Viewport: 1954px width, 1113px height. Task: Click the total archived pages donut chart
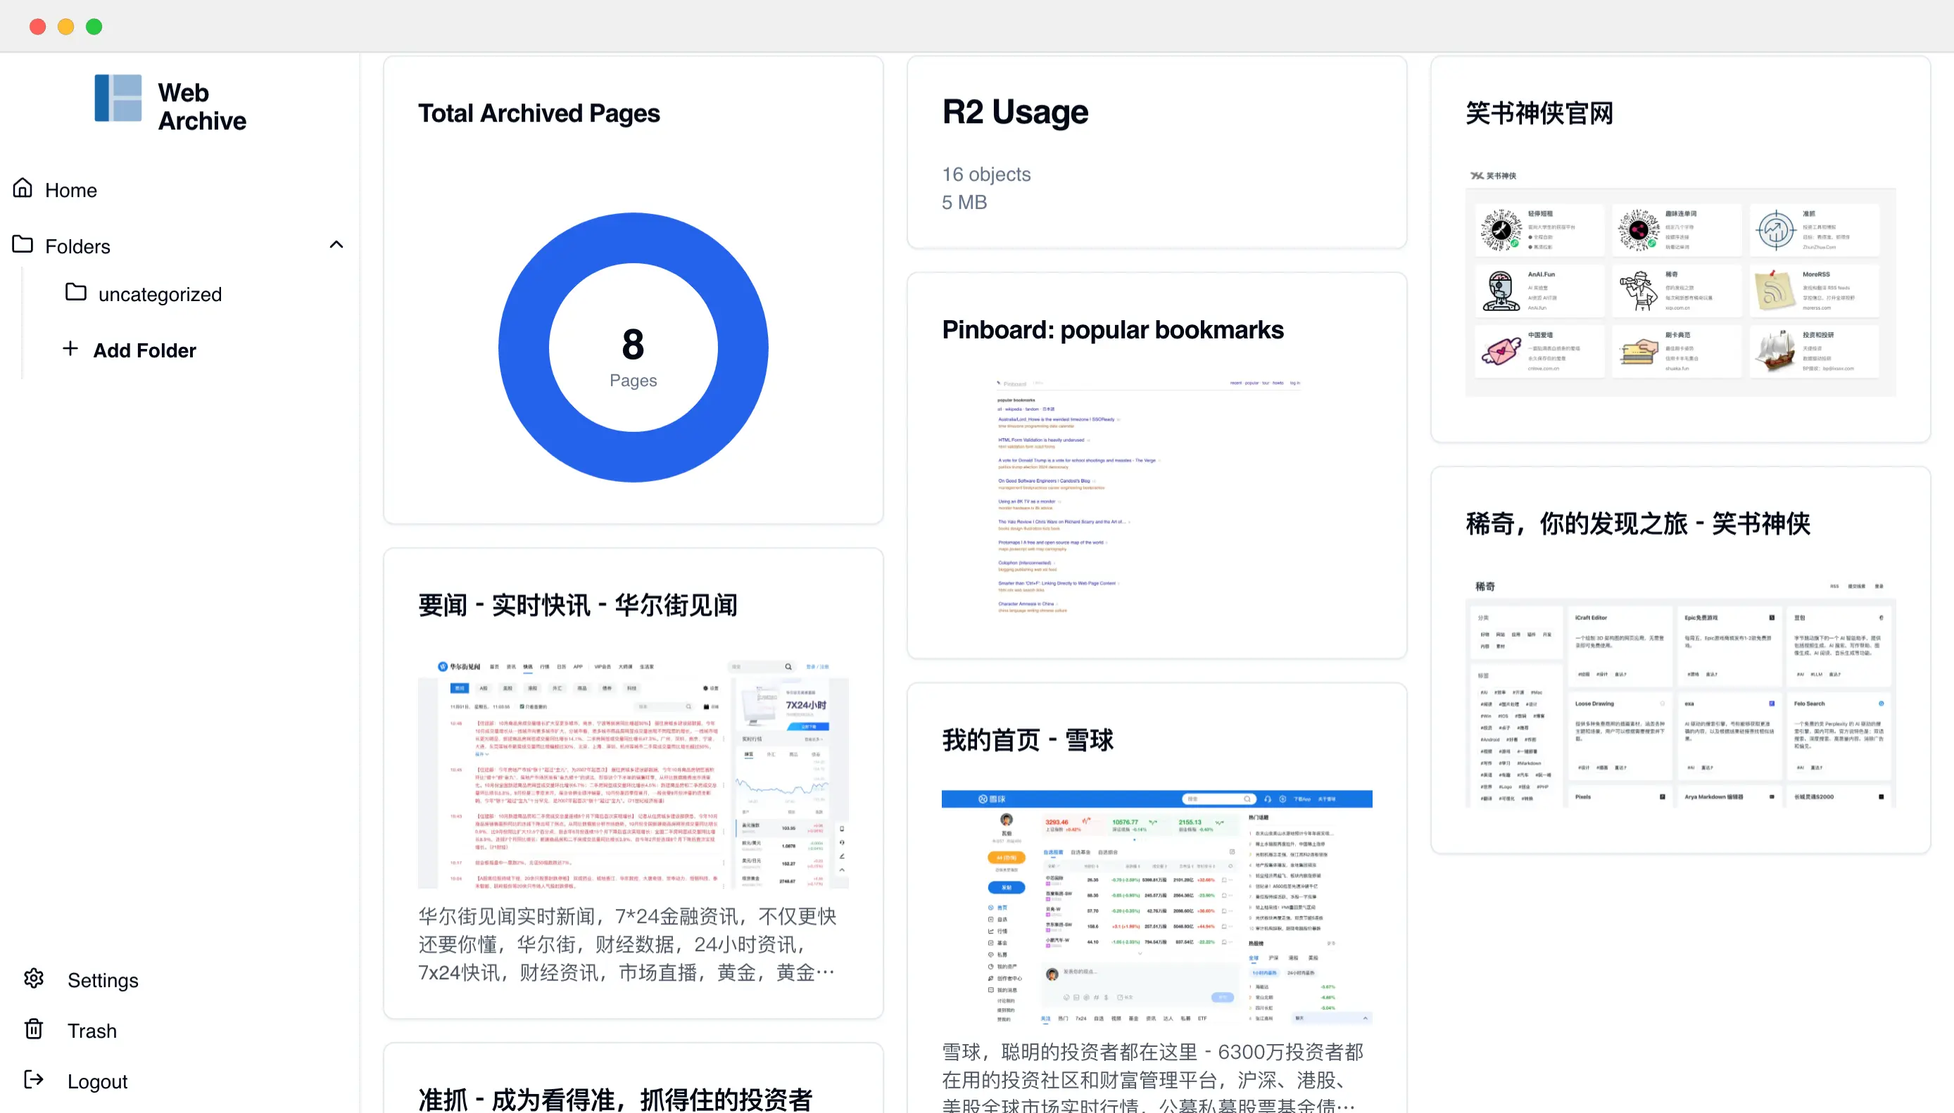pos(634,348)
